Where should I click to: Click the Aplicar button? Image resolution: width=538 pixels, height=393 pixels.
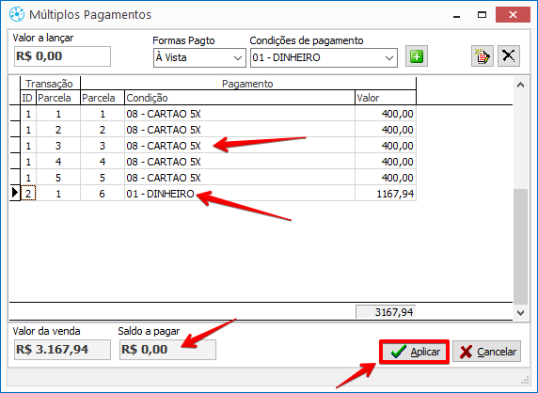414,352
